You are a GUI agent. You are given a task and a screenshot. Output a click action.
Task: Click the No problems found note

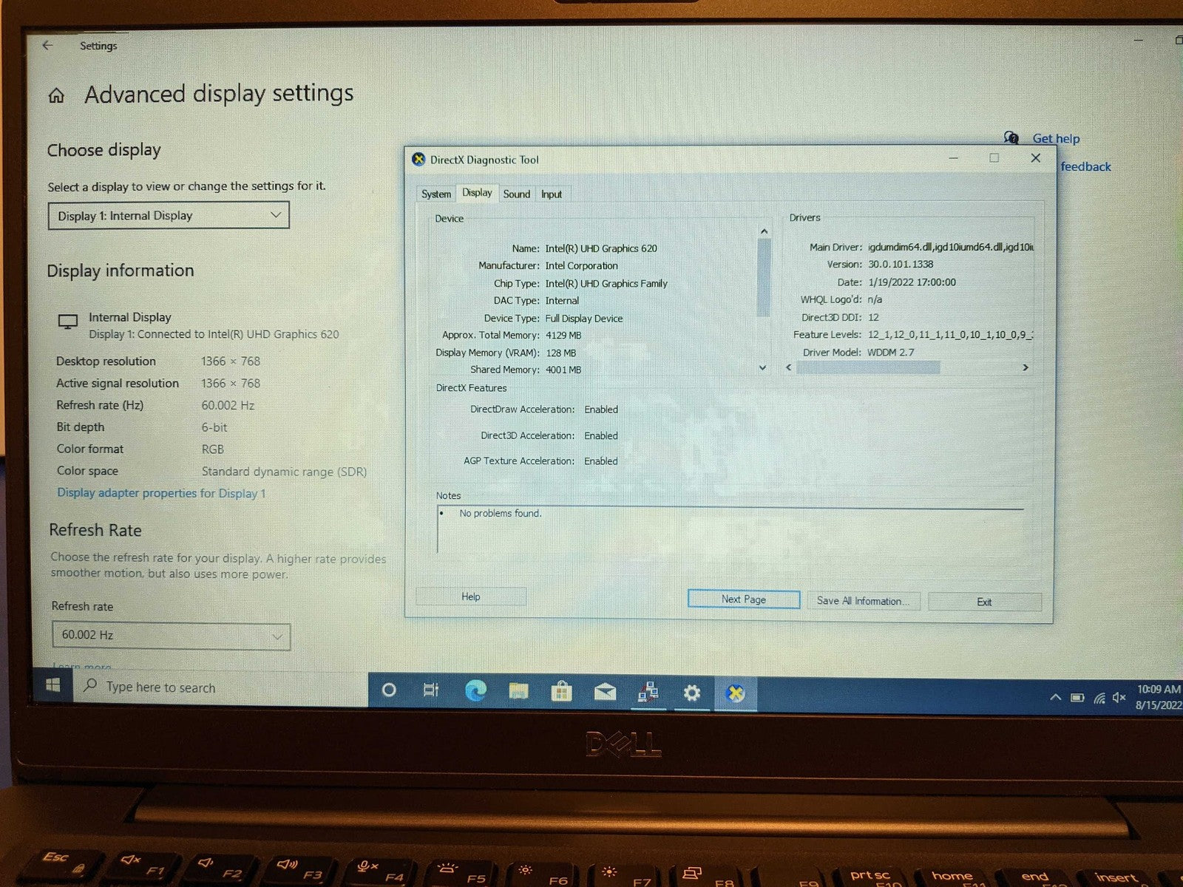coord(501,513)
